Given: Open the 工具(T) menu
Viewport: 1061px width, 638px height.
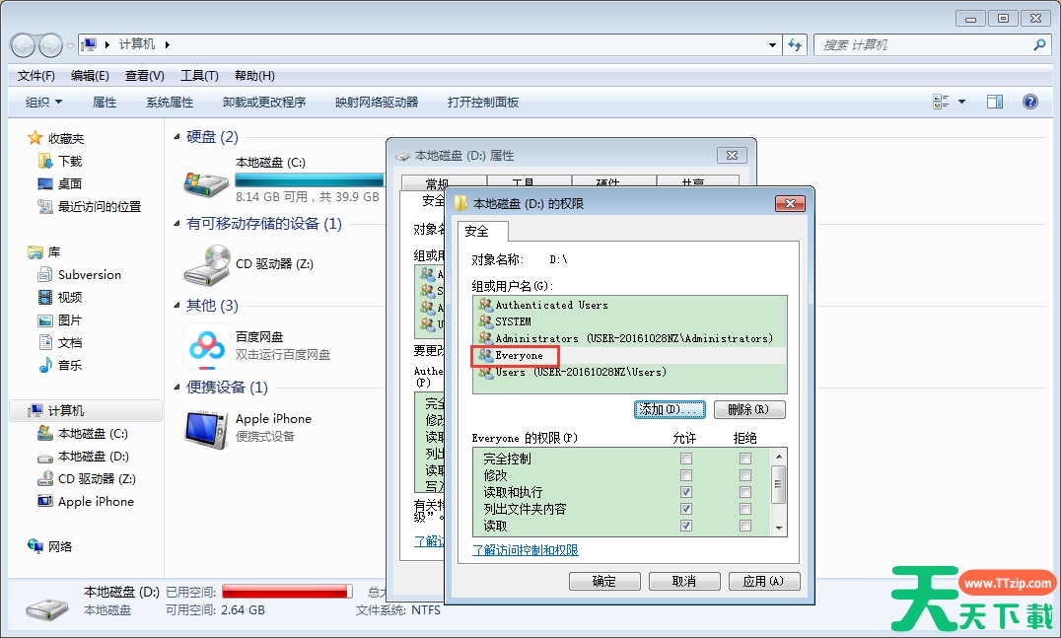Looking at the screenshot, I should 198,76.
